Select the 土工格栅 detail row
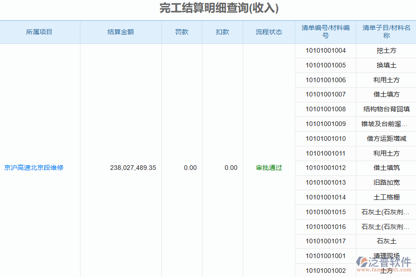Screen dimensions: 416x277 point(386,197)
